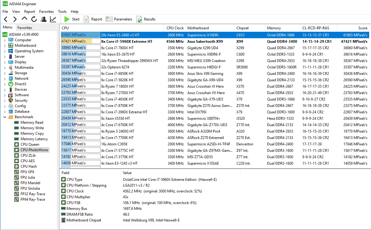Viewport: 371px width, 230px height.
Task: Switch to the Favorites tab
Action: (25, 27)
